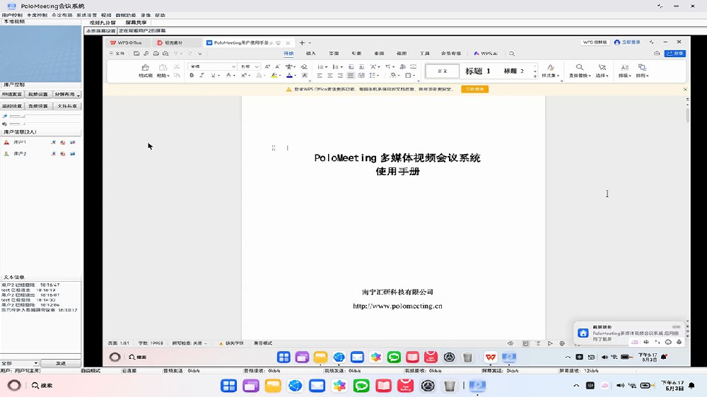
Task: Click the 申请发言 button
Action: click(12, 94)
